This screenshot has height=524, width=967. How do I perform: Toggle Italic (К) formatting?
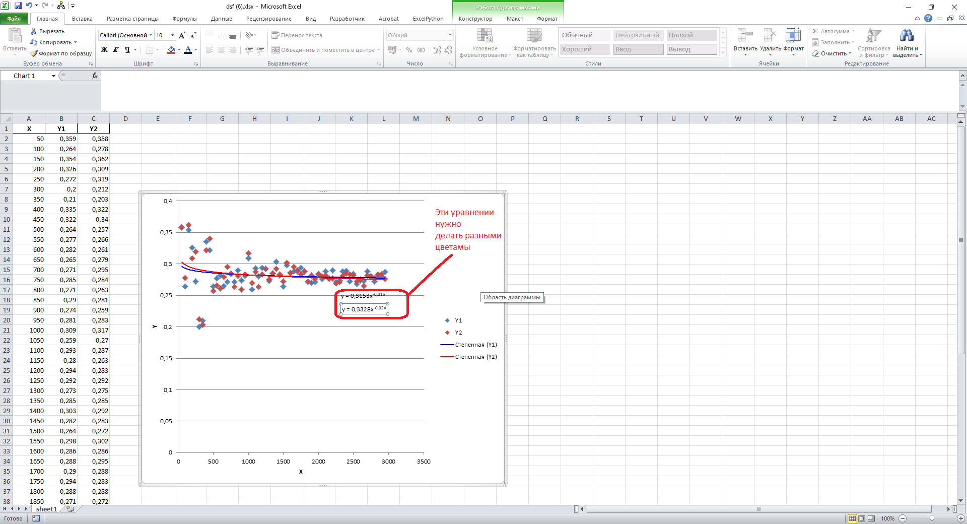(x=116, y=50)
